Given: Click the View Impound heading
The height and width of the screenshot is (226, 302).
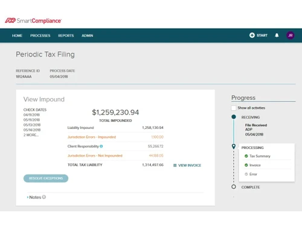Looking at the screenshot, I should click(x=44, y=99).
